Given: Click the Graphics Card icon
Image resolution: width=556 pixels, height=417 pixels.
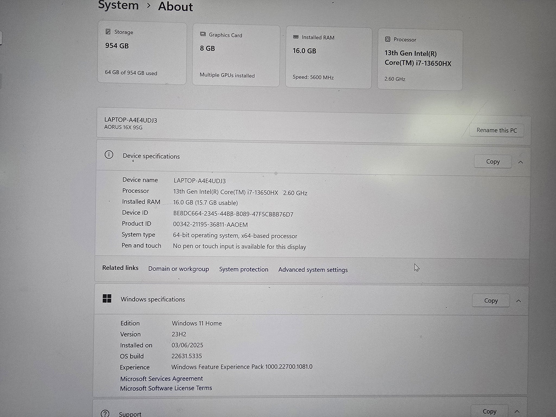Looking at the screenshot, I should click(203, 34).
